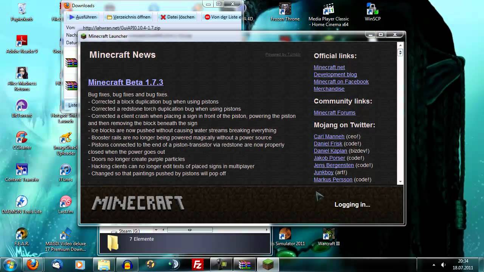Open the ImageShack Uploader desktop icon
This screenshot has width=484, height=272.
click(66, 144)
